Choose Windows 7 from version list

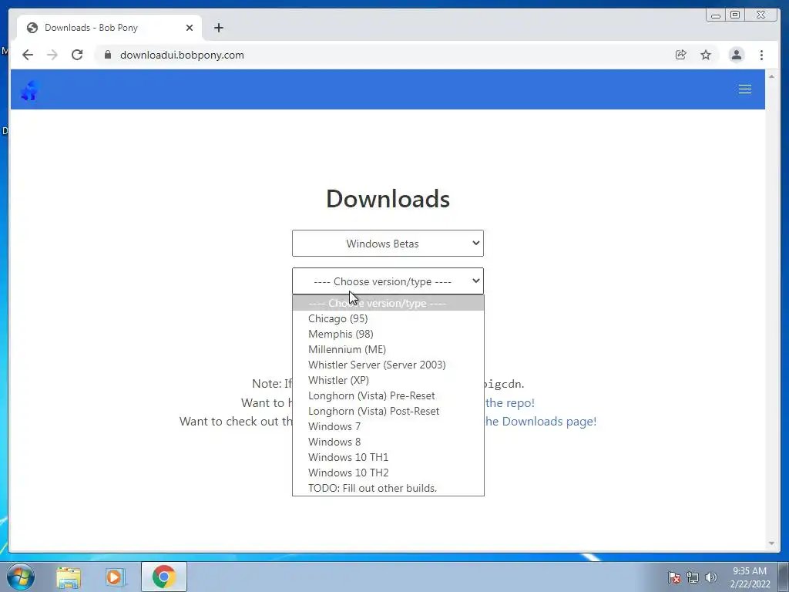point(388,426)
